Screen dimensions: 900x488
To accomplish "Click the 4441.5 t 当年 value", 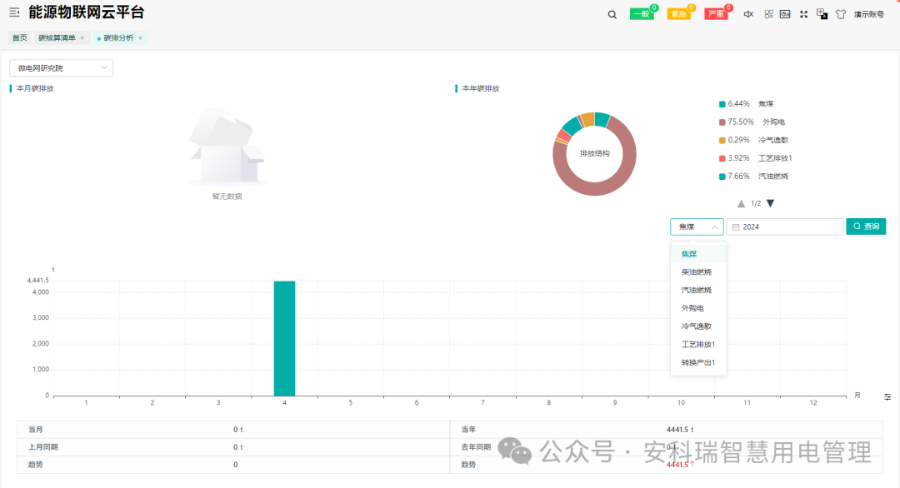I will coord(680,430).
